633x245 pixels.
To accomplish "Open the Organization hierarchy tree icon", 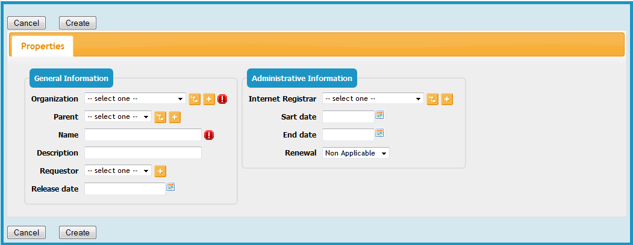I will pyautogui.click(x=195, y=99).
